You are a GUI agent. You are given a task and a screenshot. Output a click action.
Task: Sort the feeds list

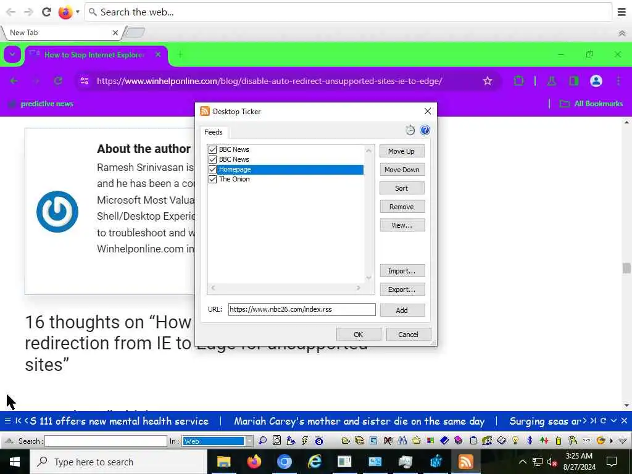402,188
